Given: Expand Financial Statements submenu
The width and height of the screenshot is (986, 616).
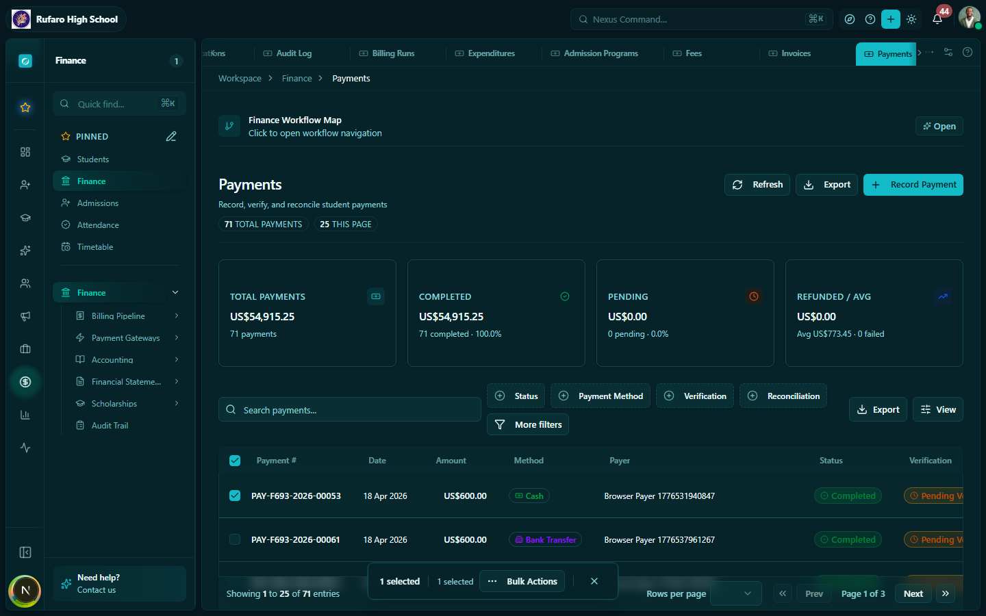Looking at the screenshot, I should [x=177, y=381].
